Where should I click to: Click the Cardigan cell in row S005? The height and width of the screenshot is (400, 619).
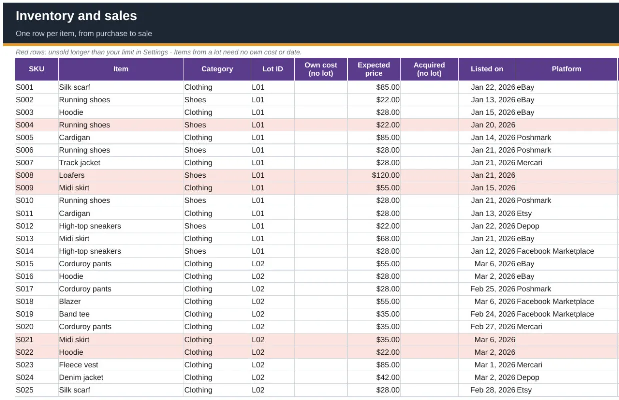click(x=121, y=137)
